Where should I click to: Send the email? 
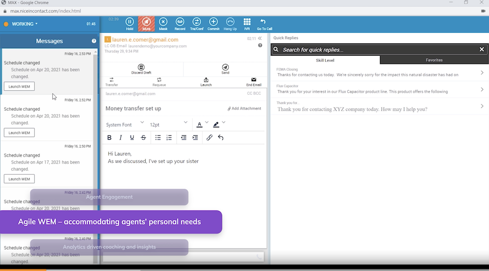225,69
